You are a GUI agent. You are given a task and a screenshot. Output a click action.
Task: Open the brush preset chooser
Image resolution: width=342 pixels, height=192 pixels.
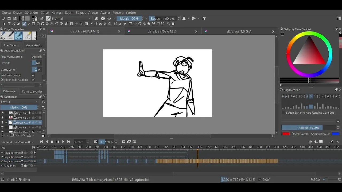[48, 18]
